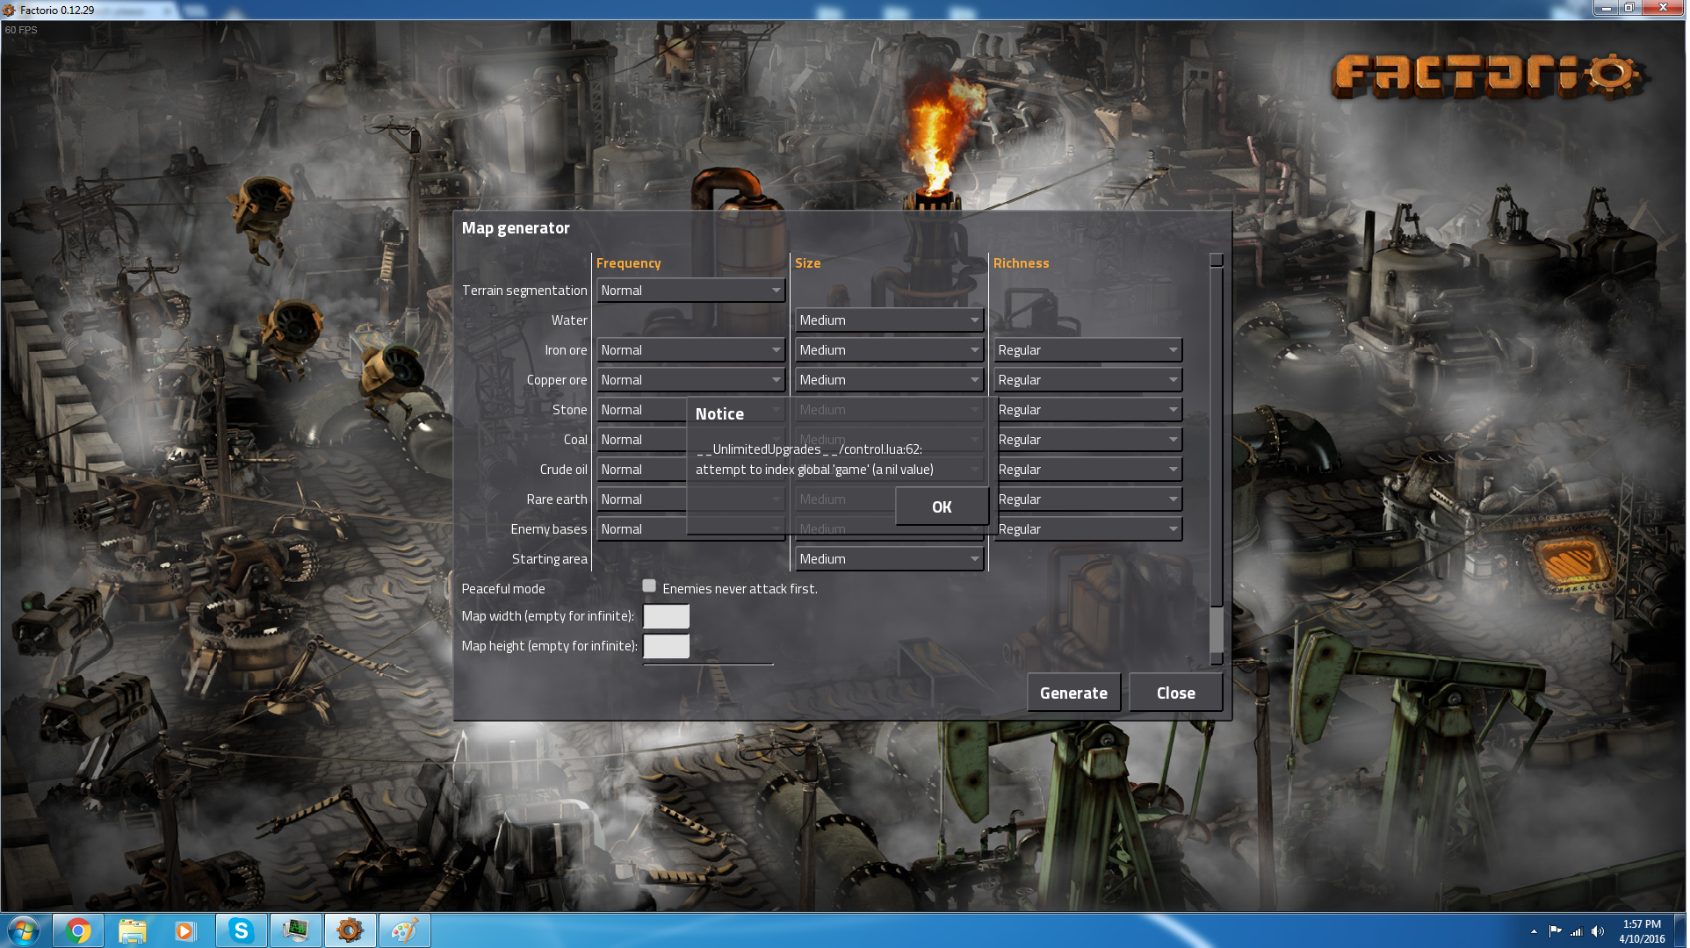Click OK on the Notice dialog
1690x948 pixels.
[x=942, y=507]
